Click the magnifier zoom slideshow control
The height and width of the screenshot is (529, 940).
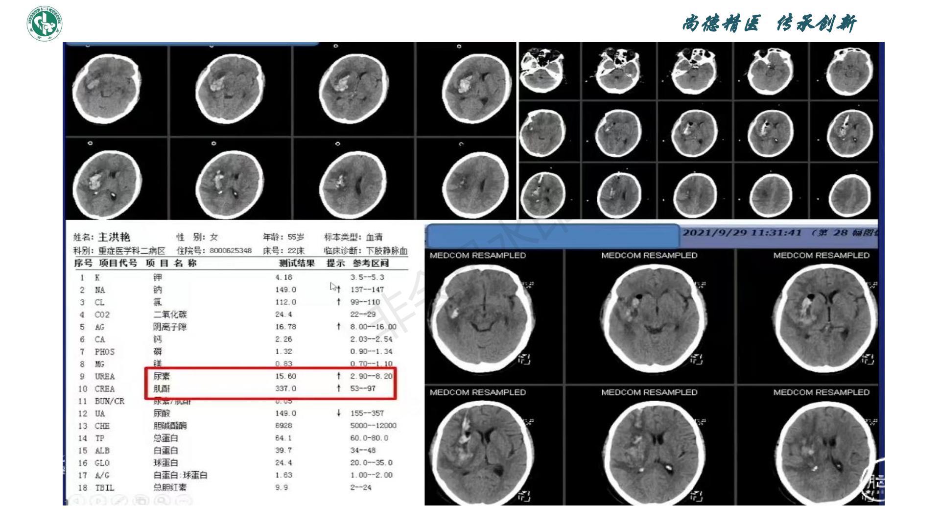(x=163, y=501)
